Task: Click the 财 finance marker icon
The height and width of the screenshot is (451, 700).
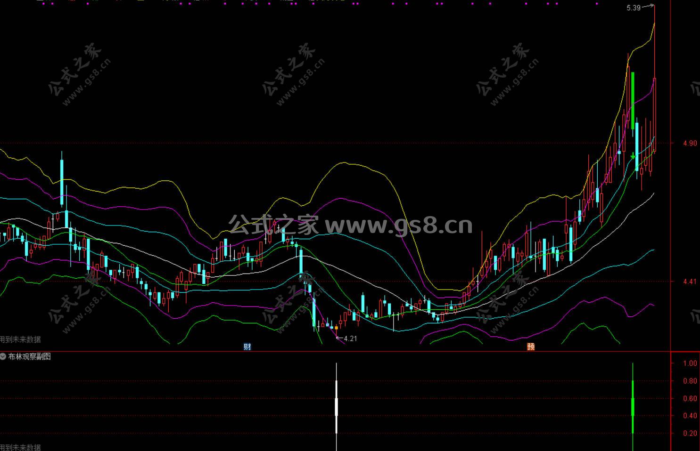Action: tap(247, 347)
